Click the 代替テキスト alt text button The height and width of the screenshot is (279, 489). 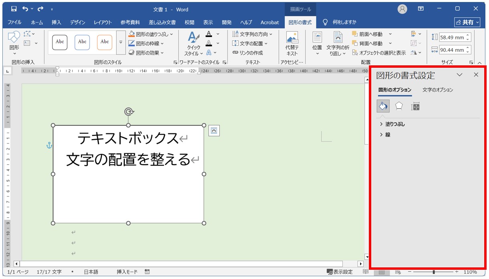point(292,44)
